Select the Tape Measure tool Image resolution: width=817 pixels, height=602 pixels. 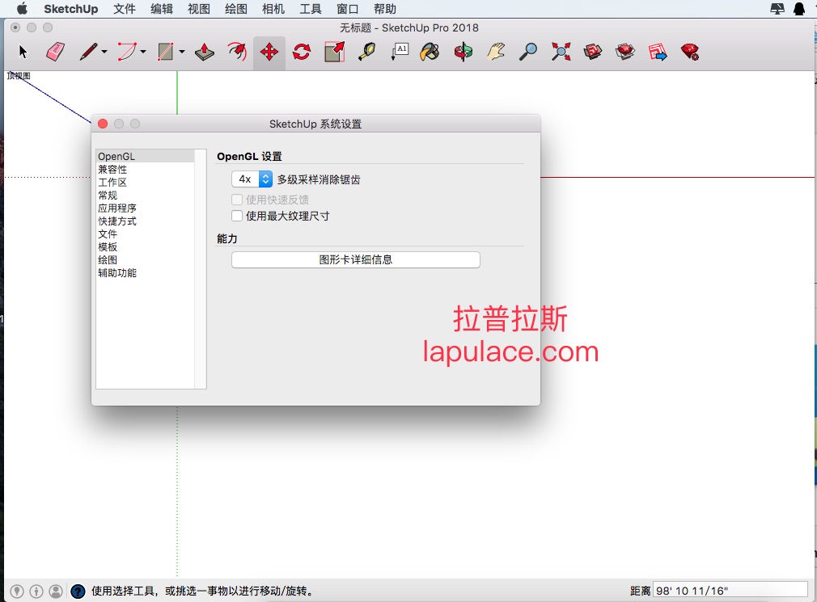click(x=366, y=52)
